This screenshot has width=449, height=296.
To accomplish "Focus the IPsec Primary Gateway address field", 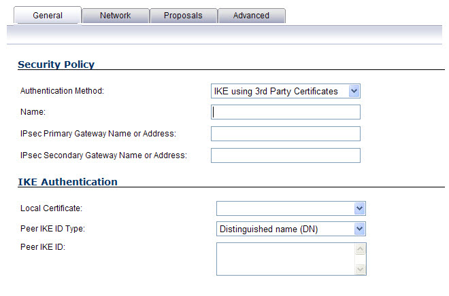I will tap(286, 134).
